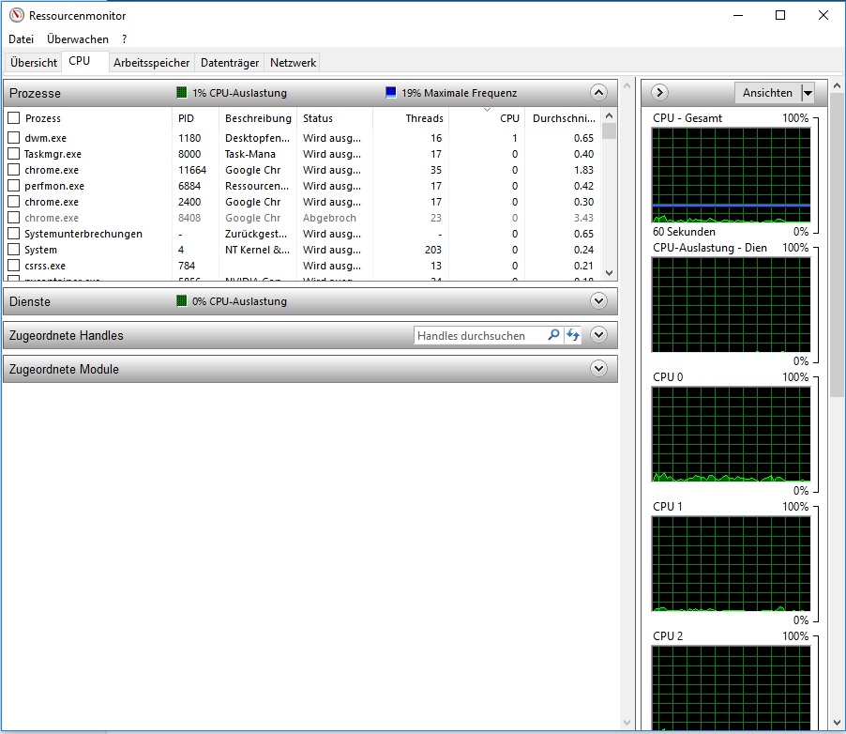This screenshot has height=734, width=846.
Task: Select the Taskmgr.exe process checkbox
Action: 14,154
